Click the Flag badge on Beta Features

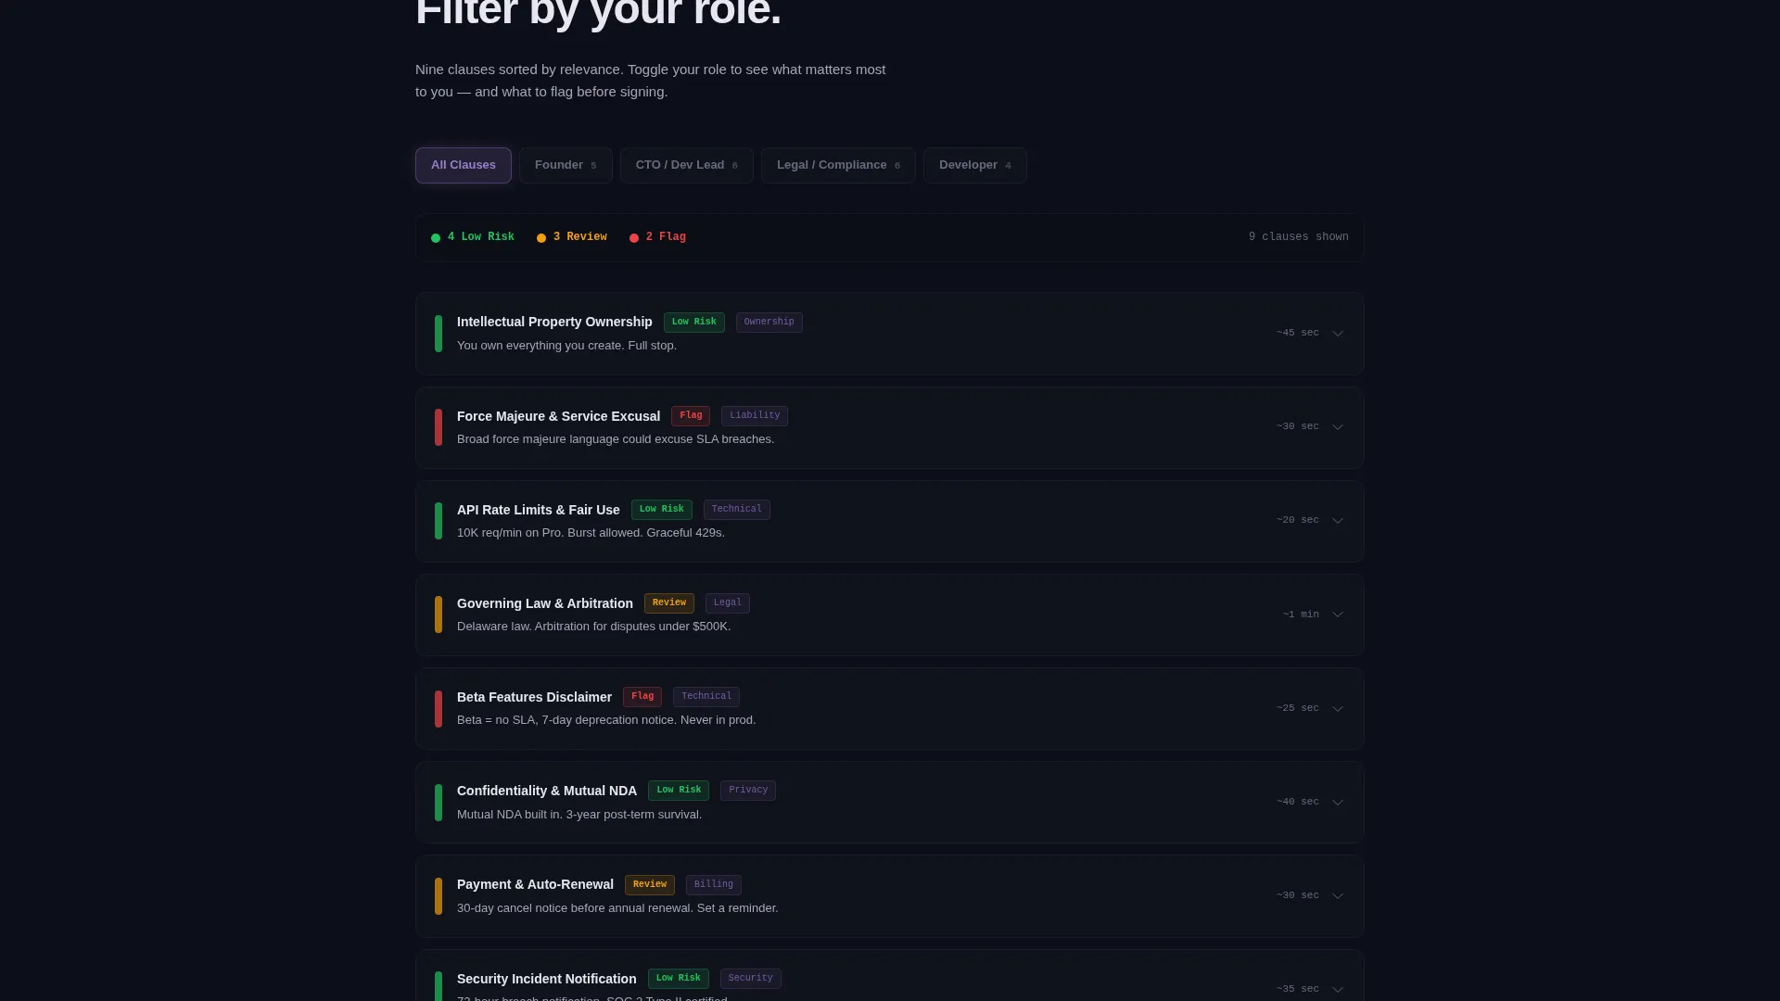[642, 696]
